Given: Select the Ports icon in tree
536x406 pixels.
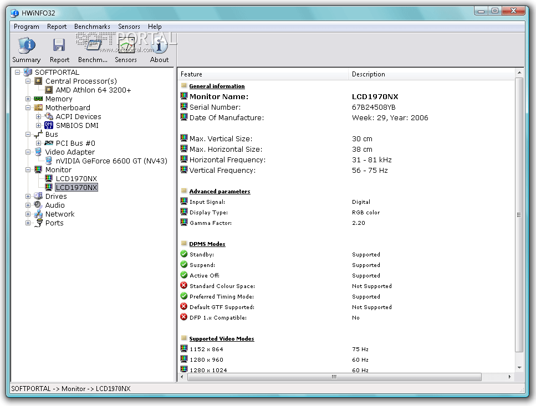Looking at the screenshot, I should point(39,223).
